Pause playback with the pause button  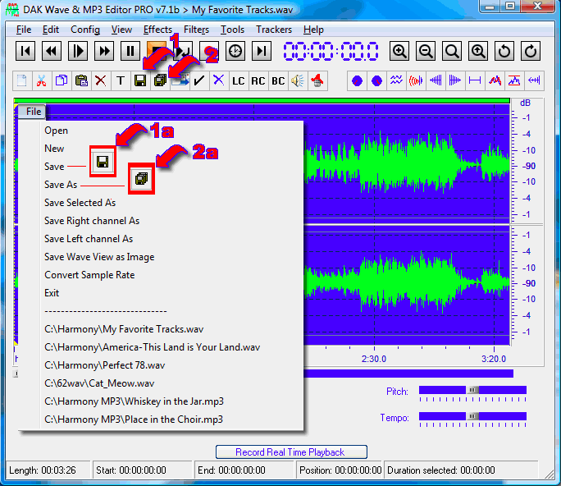click(x=130, y=51)
